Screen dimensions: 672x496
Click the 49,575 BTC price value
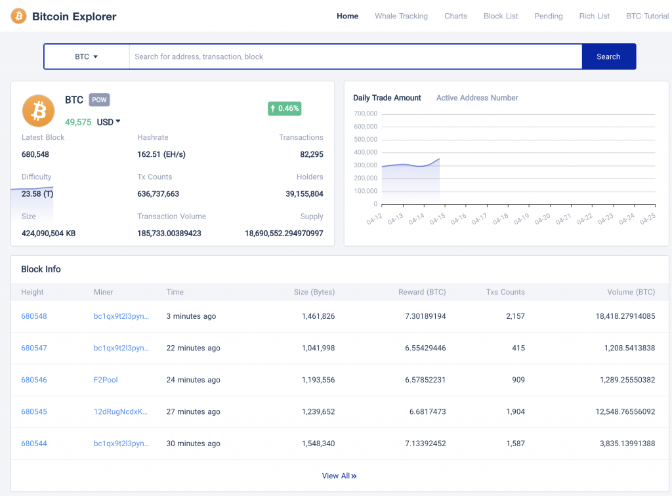(x=78, y=122)
